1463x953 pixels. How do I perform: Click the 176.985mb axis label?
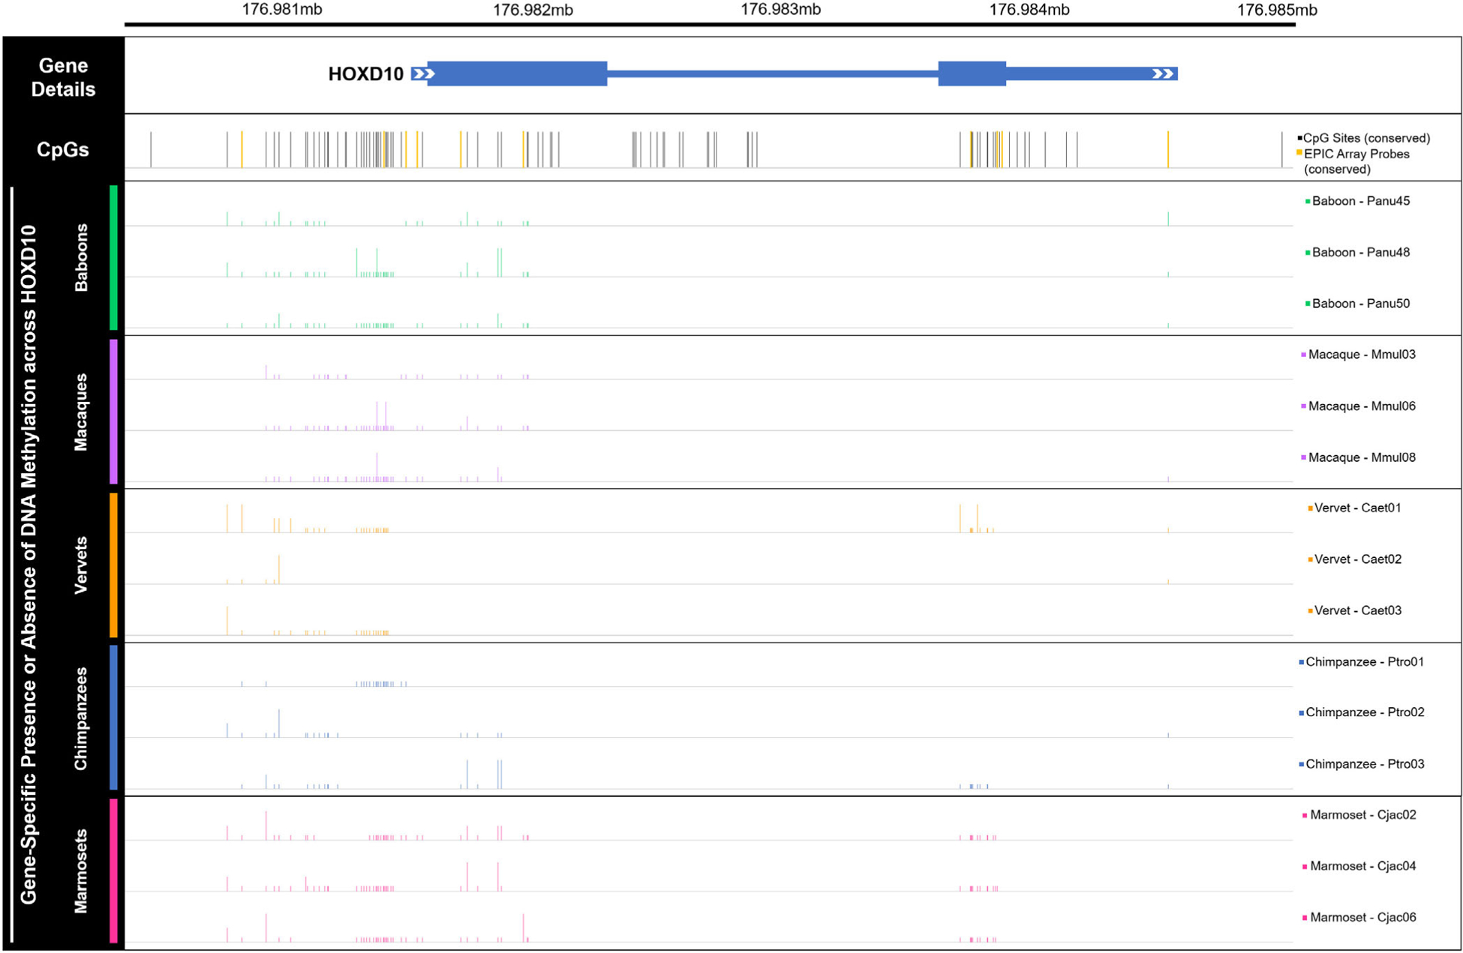click(x=1277, y=10)
